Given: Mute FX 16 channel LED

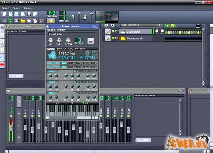Looking at the screenshot, I should (128, 116).
